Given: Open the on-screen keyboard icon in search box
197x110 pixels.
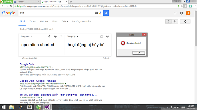Looking at the screenshot, I should pyautogui.click(x=97, y=13).
